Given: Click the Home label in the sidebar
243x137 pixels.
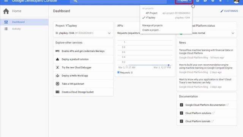Looking at the screenshot, I should pyautogui.click(x=17, y=11).
